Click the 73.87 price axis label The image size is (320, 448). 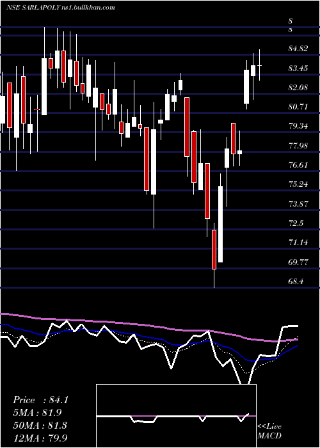click(298, 204)
